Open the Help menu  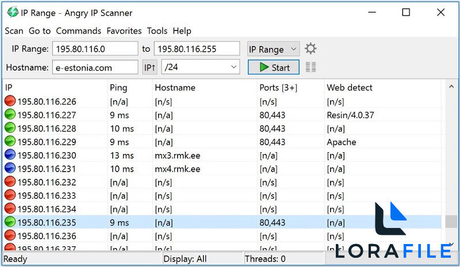pyautogui.click(x=182, y=31)
